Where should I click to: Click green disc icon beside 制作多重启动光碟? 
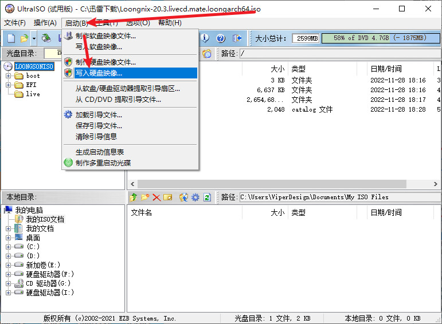pos(68,163)
